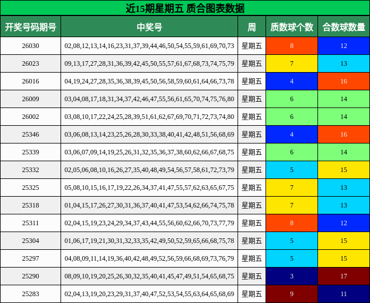Click 星期五 in row 26030
The height and width of the screenshot is (303, 370).
pyautogui.click(x=252, y=46)
